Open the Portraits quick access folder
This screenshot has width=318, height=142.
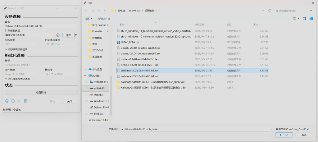click(95, 31)
